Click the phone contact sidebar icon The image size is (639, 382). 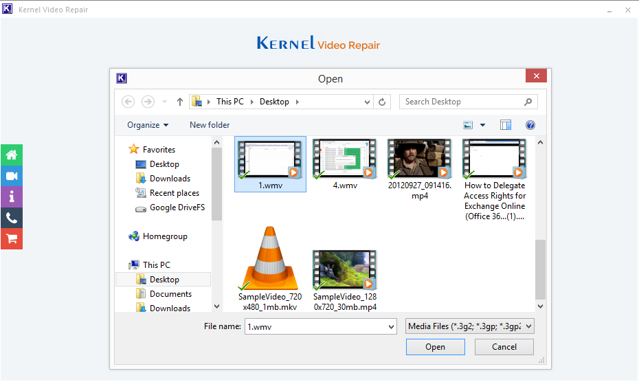[12, 218]
